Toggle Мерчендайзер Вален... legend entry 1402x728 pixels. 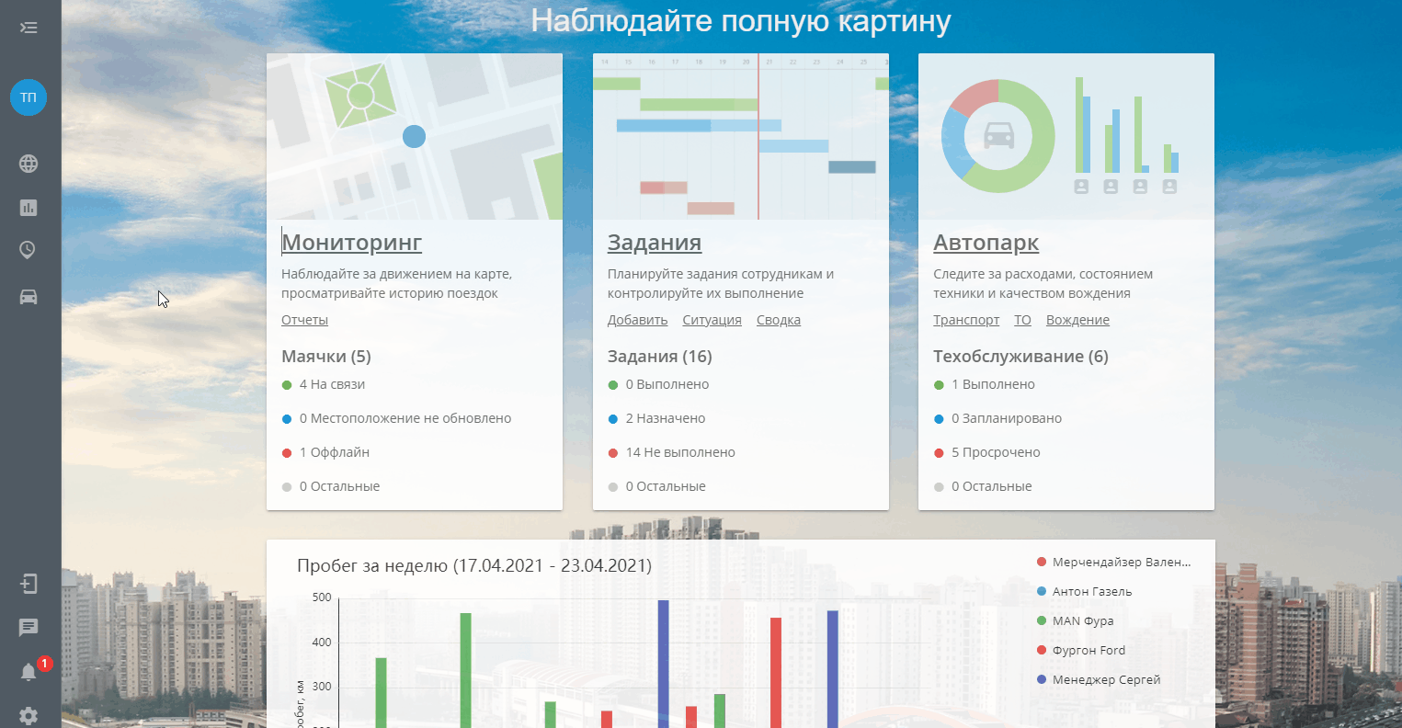pyautogui.click(x=1113, y=562)
